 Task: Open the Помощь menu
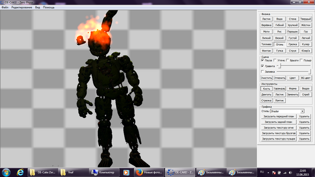pos(49,7)
